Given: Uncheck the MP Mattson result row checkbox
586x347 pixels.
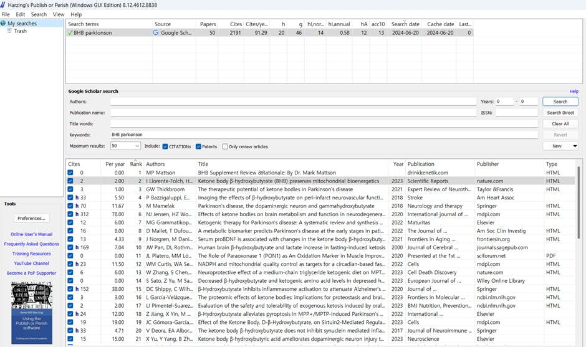Looking at the screenshot, I should (70, 173).
